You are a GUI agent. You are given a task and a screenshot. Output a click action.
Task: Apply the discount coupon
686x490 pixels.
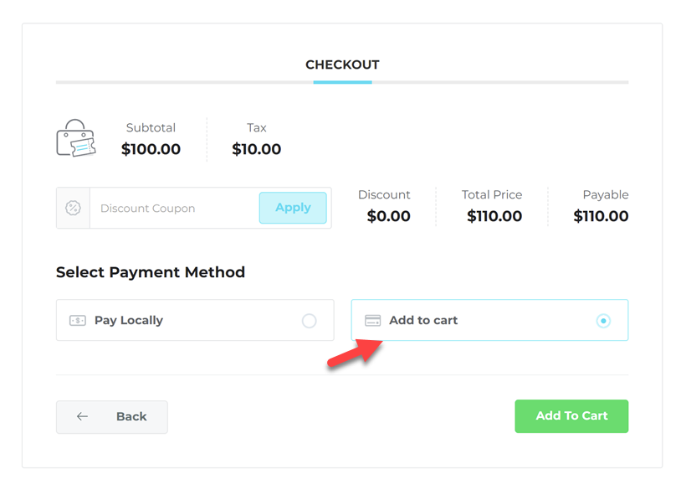click(293, 208)
